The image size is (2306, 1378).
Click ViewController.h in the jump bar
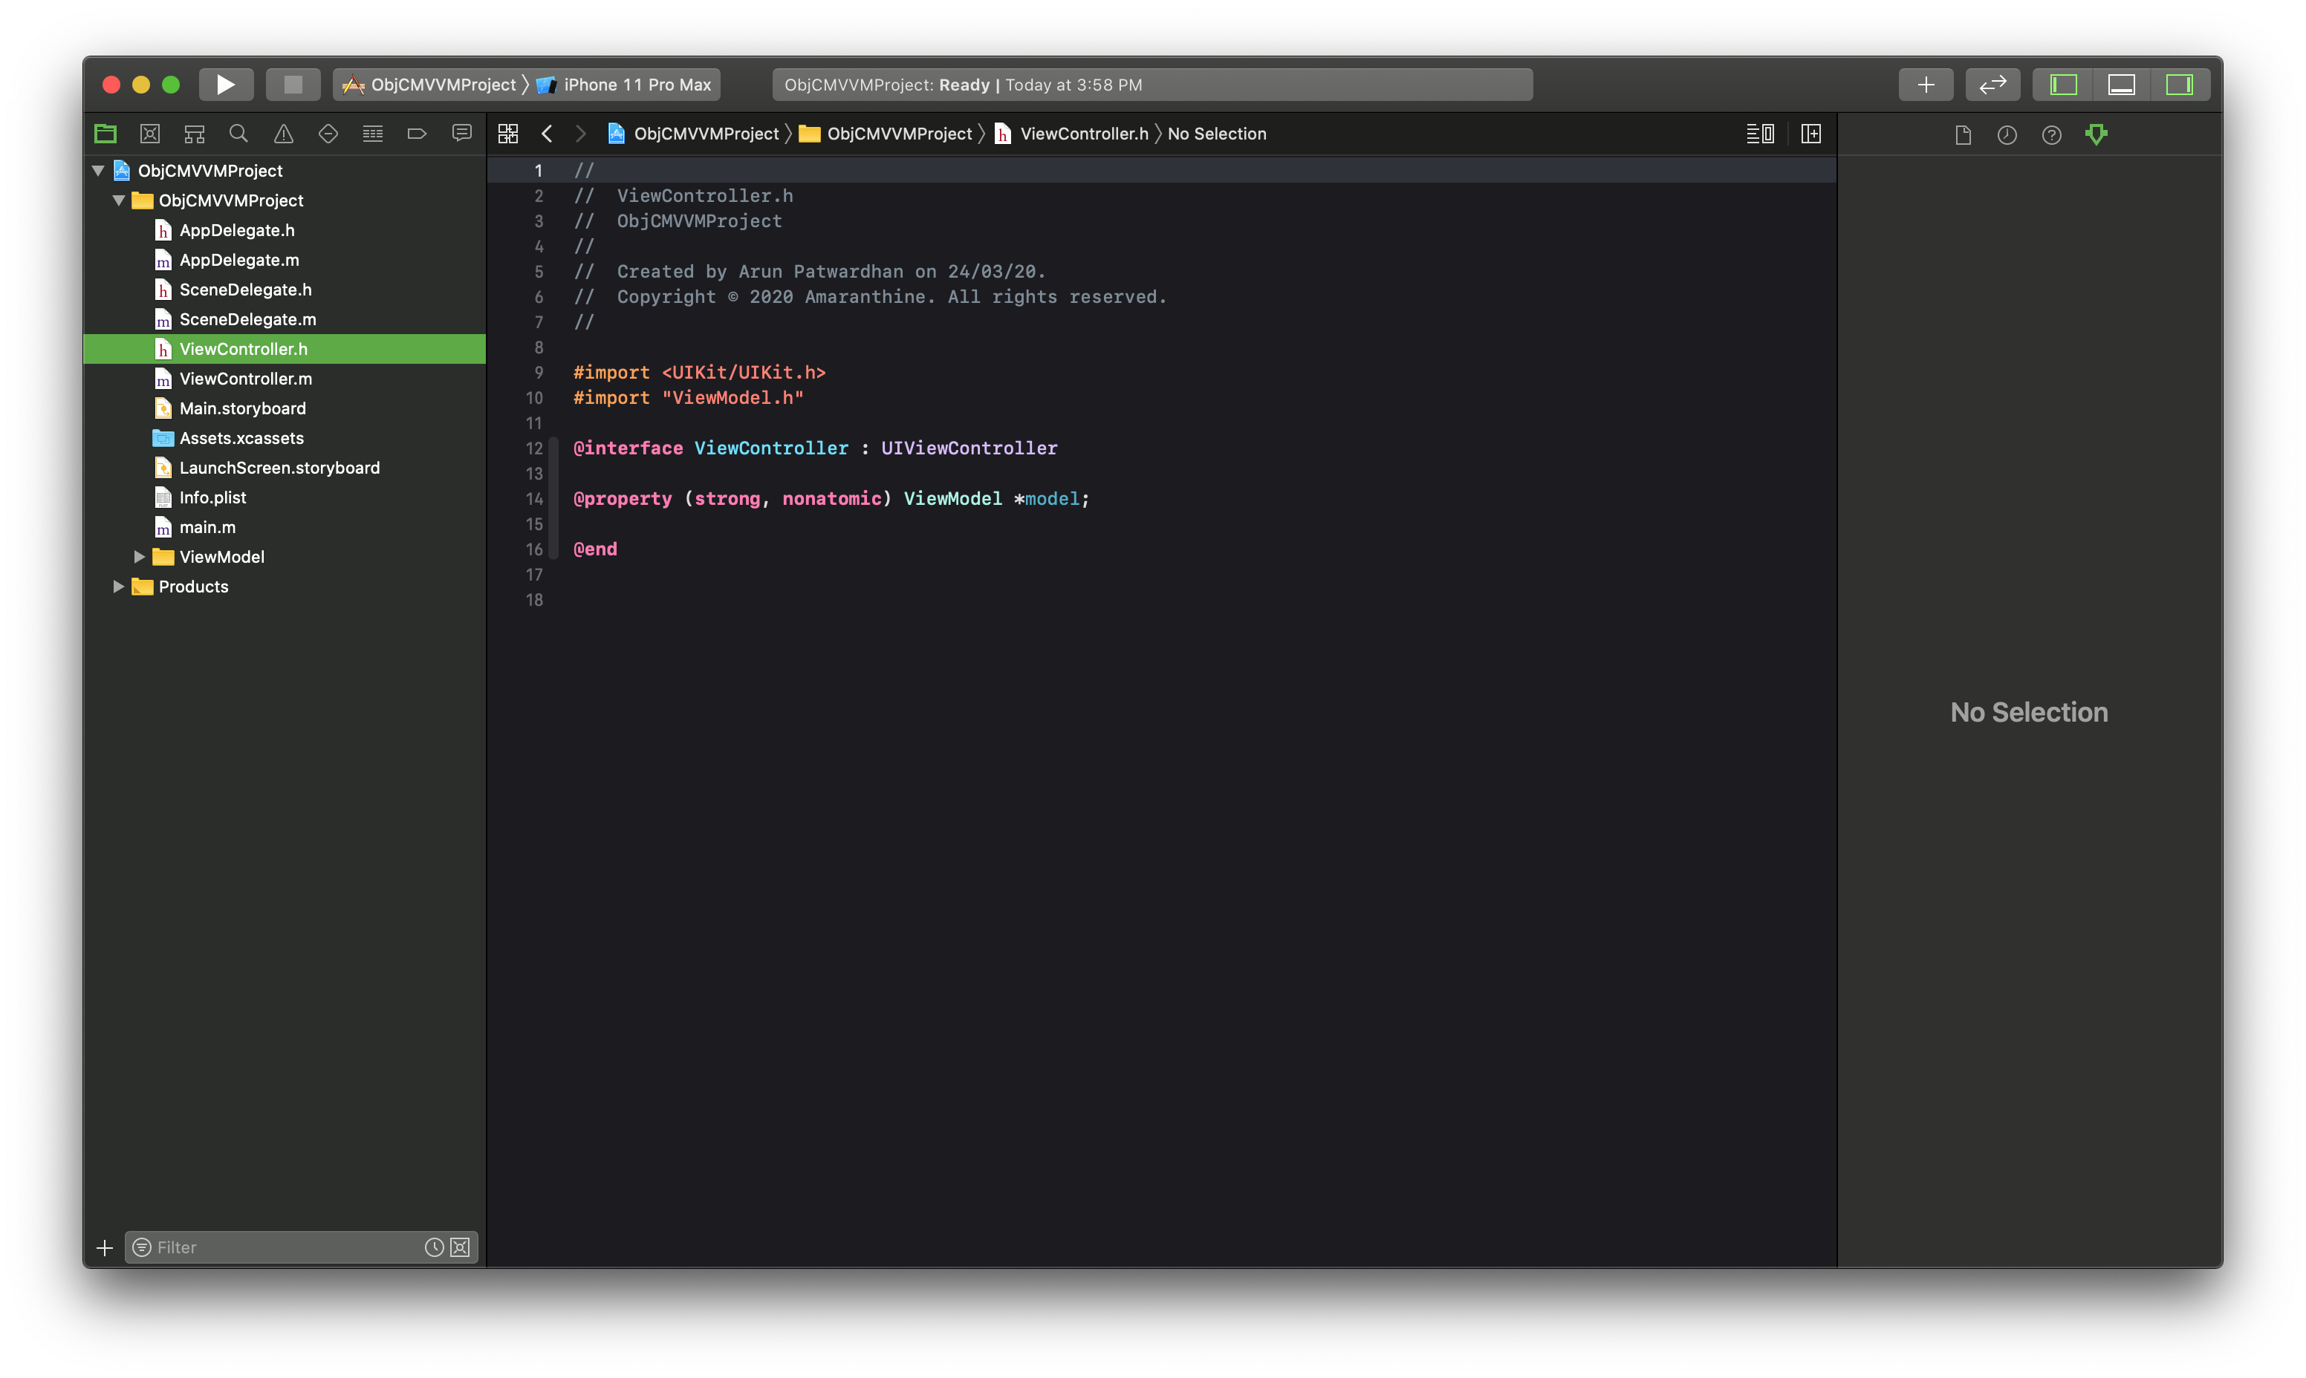[x=1083, y=134]
